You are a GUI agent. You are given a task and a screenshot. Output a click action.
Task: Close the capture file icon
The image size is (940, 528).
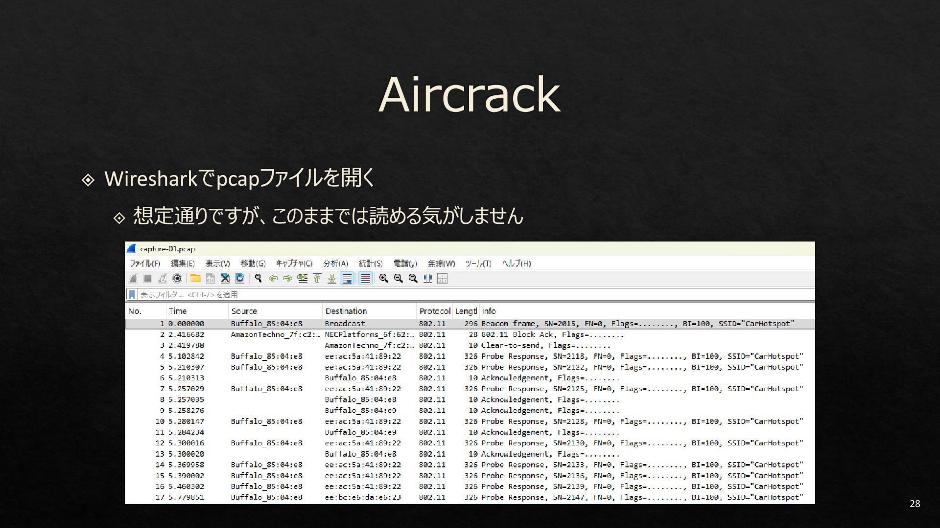[225, 279]
